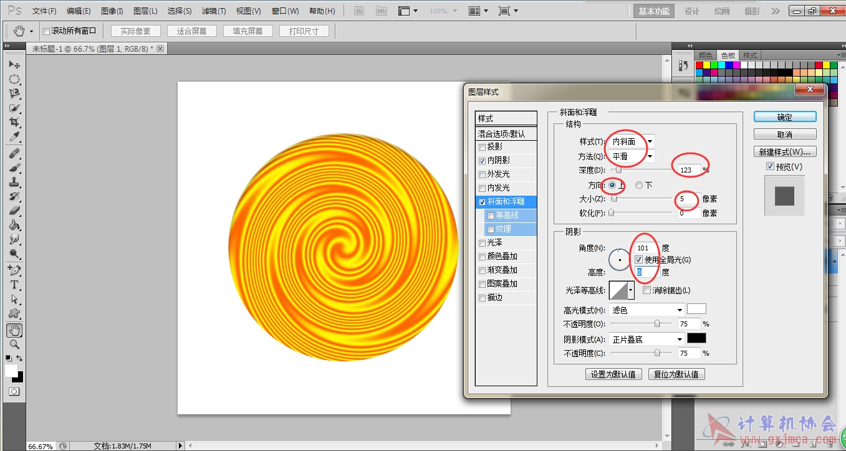This screenshot has width=846, height=451.
Task: Select the Path Selection tool
Action: [x=14, y=299]
